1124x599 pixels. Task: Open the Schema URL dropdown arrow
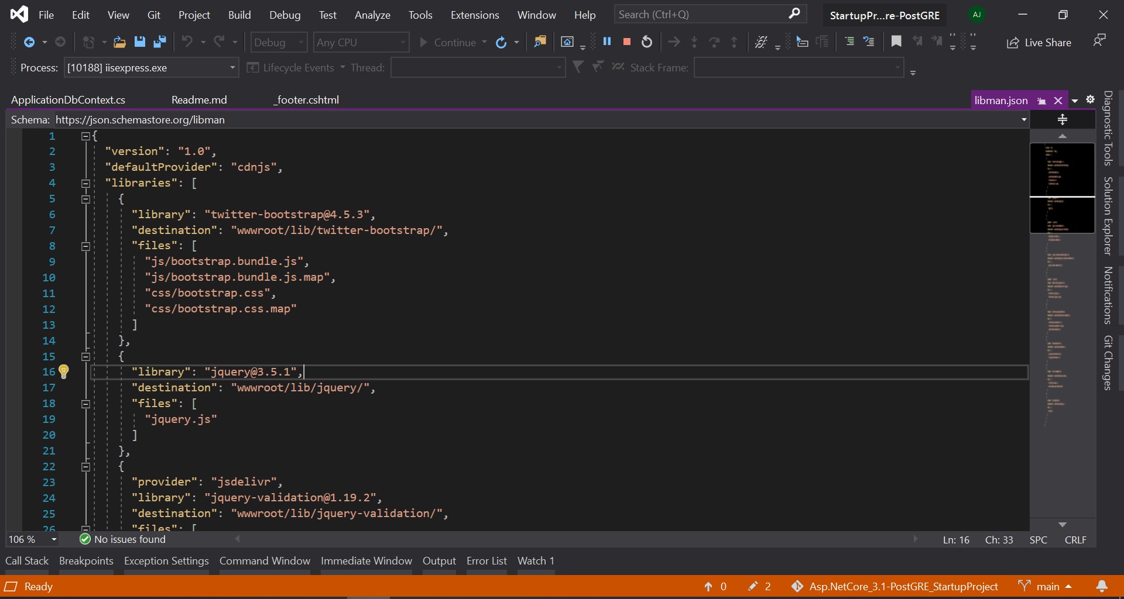click(x=1024, y=120)
